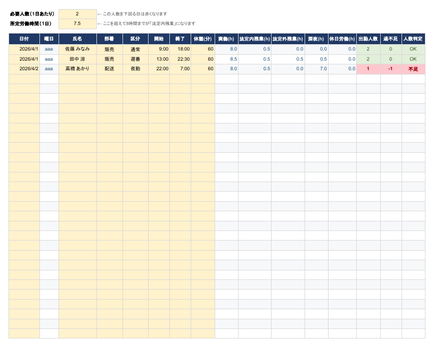Image resolution: width=434 pixels, height=347 pixels.
Task: Click the 深夜 value 7.0
Action: [316, 69]
